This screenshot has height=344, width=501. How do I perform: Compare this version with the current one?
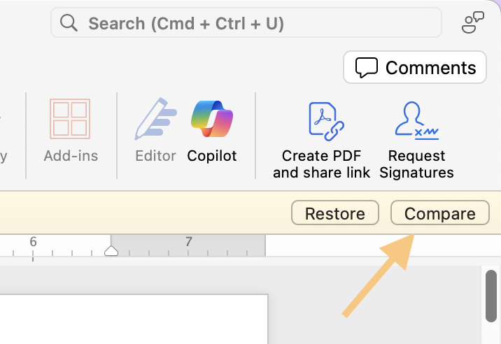(439, 213)
